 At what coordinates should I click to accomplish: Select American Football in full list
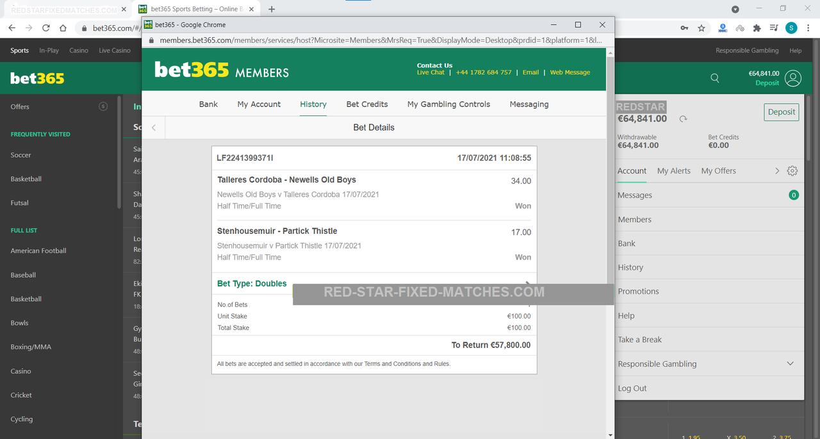(38, 251)
